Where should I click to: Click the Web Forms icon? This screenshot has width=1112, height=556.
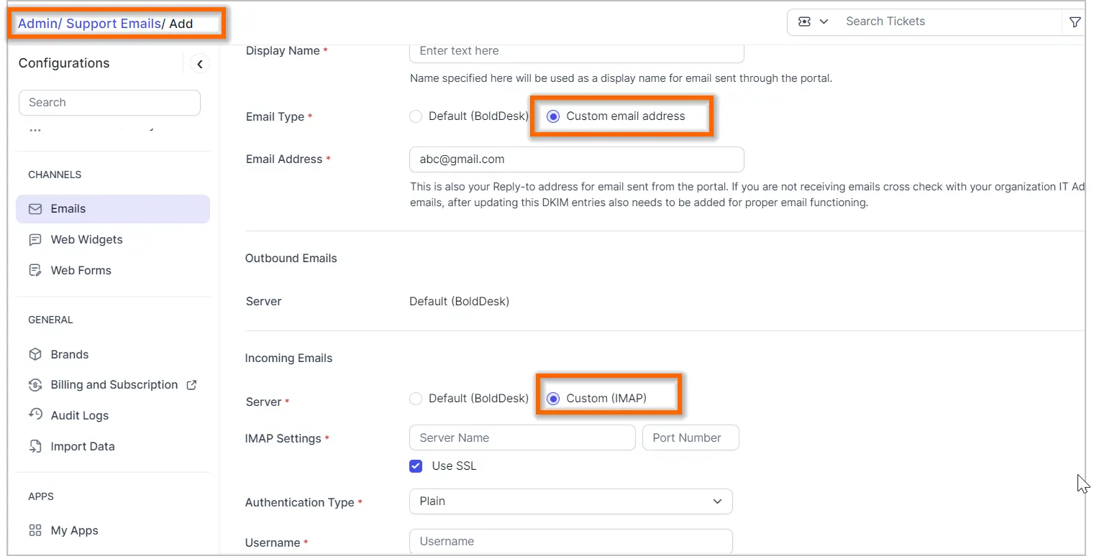click(35, 271)
